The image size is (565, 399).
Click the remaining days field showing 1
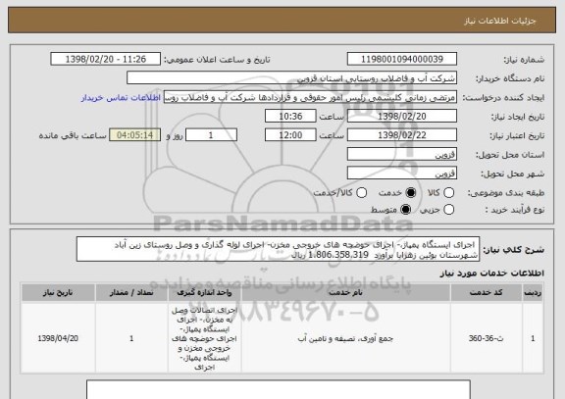pyautogui.click(x=211, y=135)
